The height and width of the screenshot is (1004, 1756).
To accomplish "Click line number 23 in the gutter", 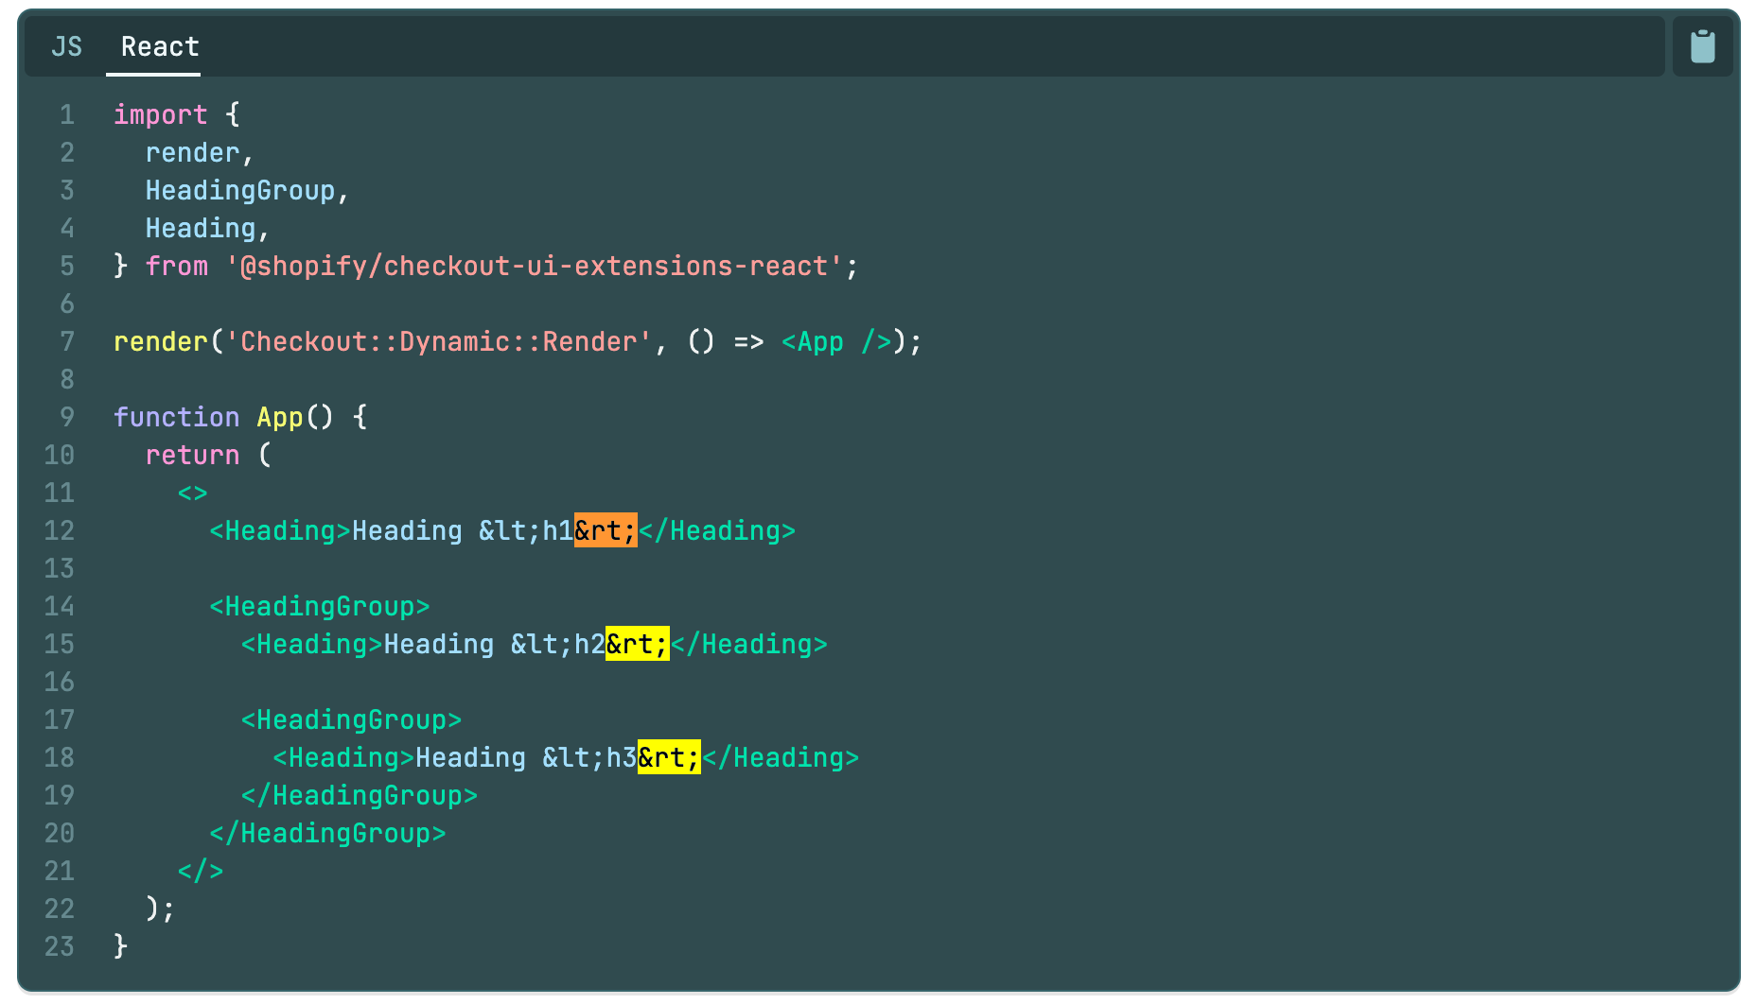I will 59,946.
